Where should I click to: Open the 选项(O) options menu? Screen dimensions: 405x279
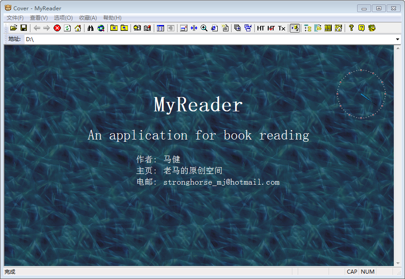coord(63,18)
